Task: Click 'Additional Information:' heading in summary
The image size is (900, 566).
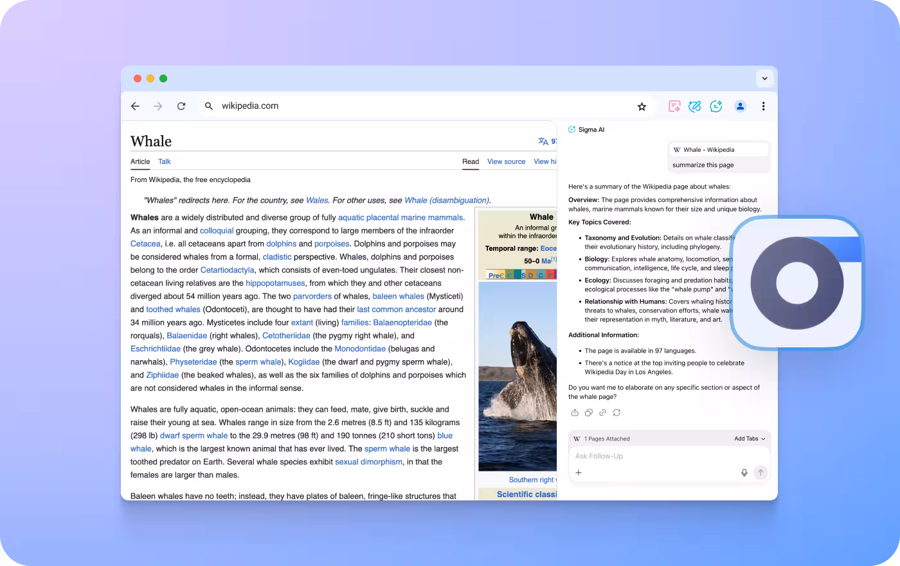Action: [x=604, y=335]
